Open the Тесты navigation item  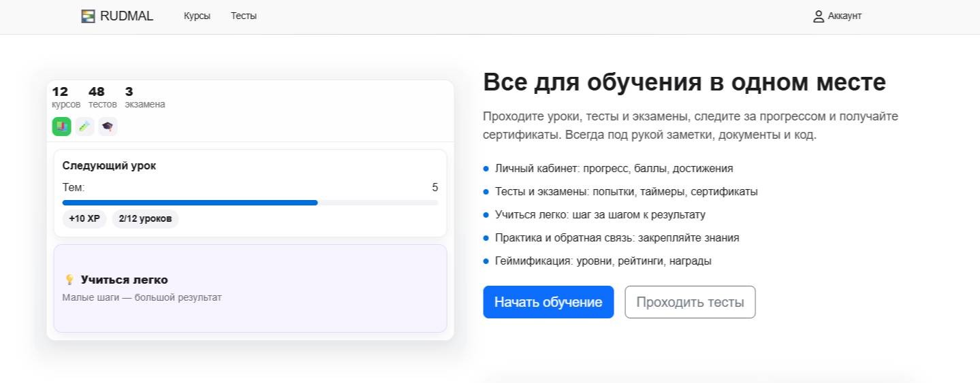click(243, 16)
